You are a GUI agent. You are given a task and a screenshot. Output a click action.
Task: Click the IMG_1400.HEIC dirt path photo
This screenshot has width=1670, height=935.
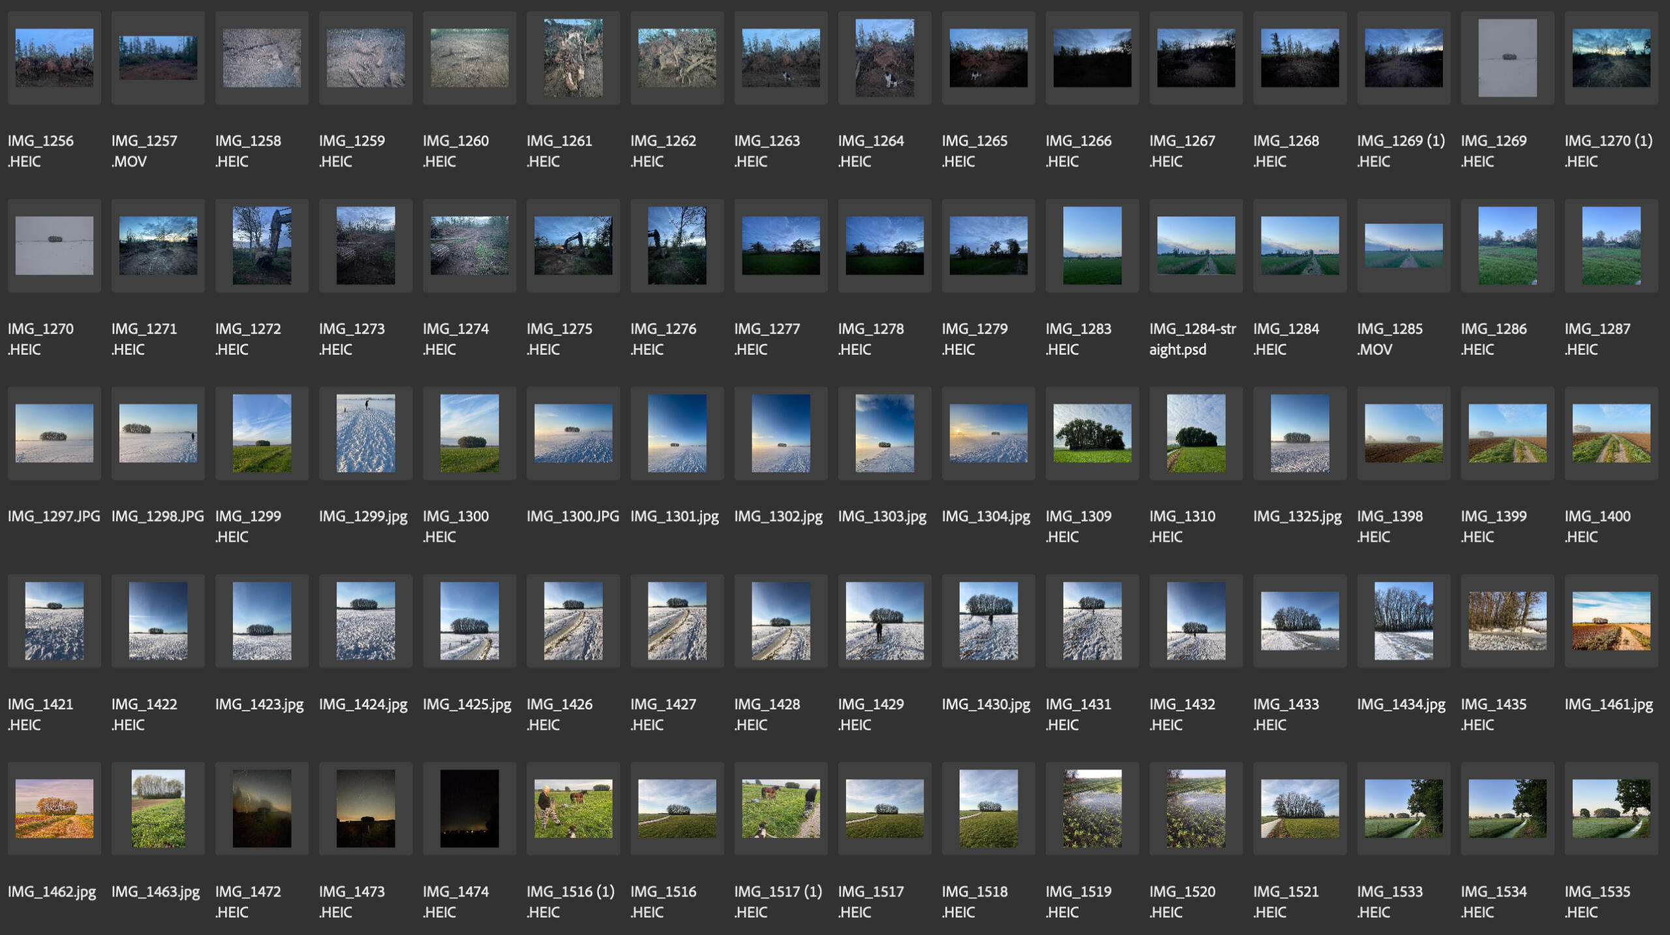click(1611, 433)
